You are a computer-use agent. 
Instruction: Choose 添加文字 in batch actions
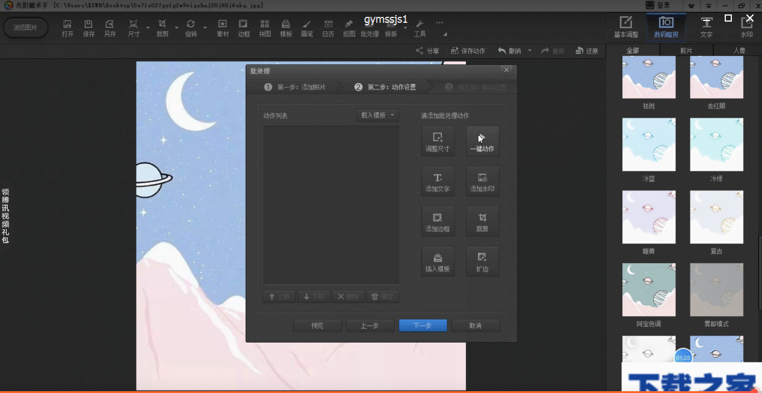[x=438, y=181]
